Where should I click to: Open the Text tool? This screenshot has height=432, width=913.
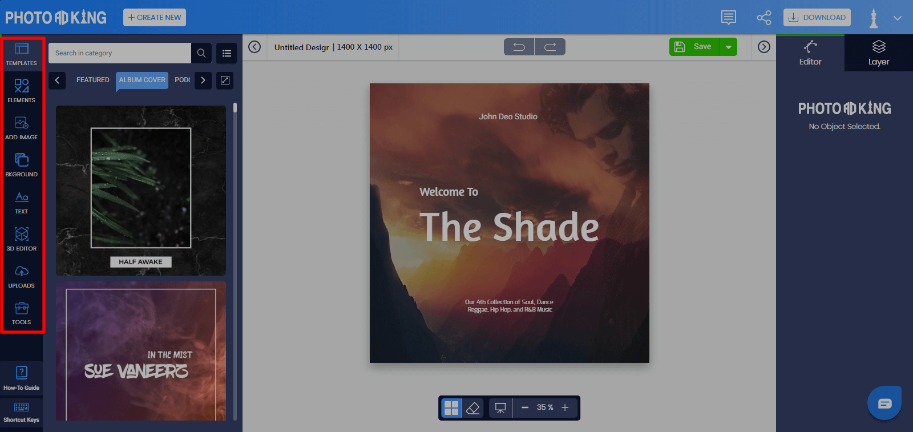point(21,201)
